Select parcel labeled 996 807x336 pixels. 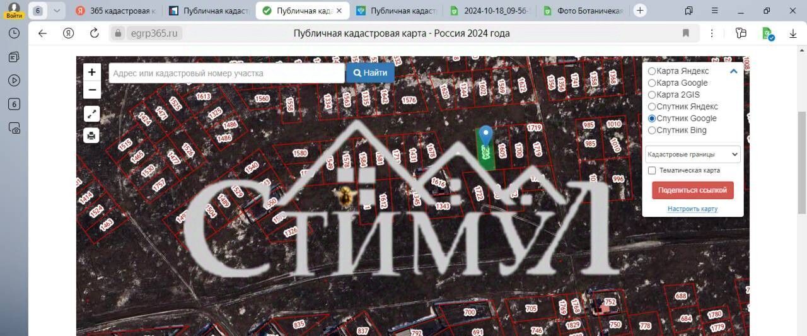pyautogui.click(x=618, y=179)
